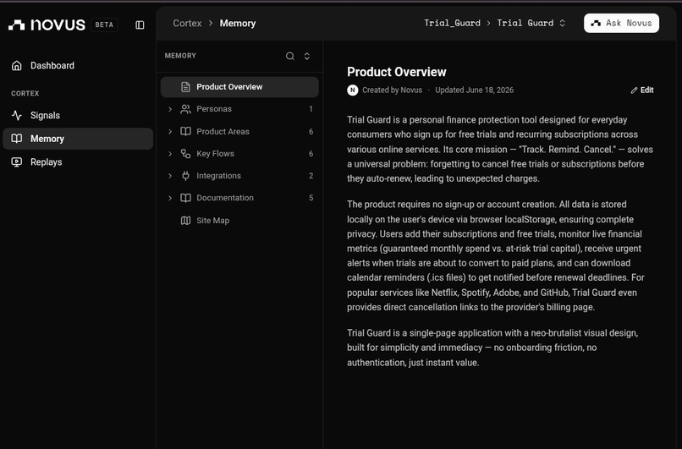Click the BETA badge
This screenshot has width=682, height=449.
tap(104, 25)
